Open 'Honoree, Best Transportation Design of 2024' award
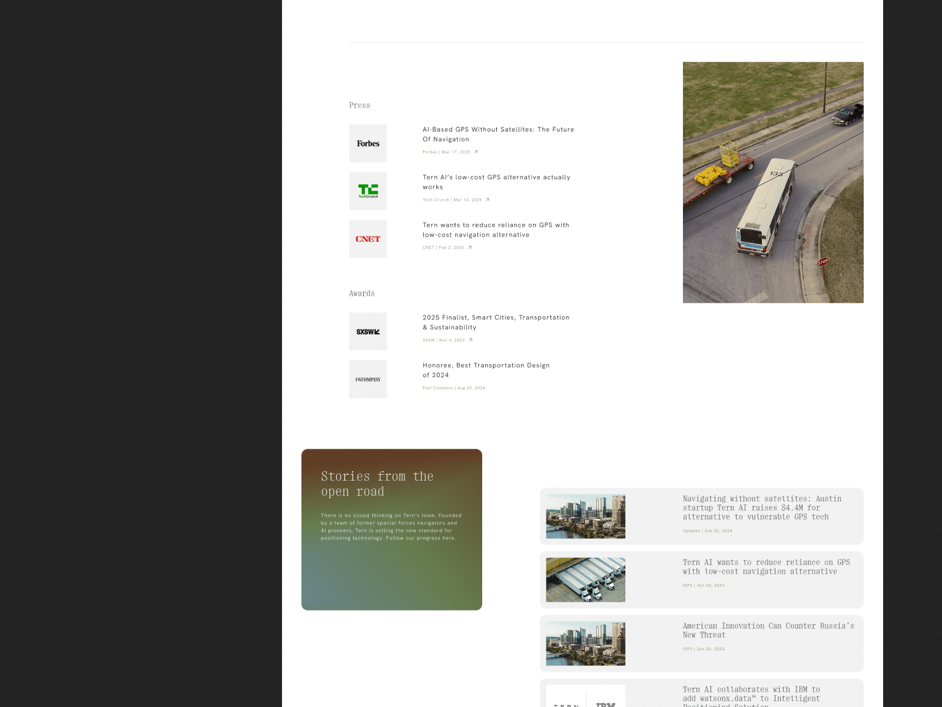 486,370
